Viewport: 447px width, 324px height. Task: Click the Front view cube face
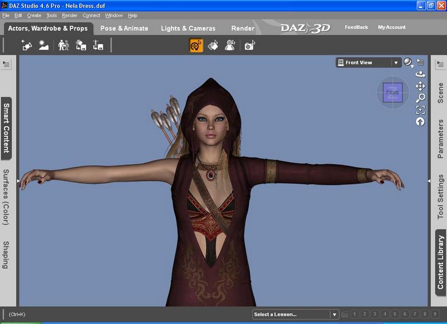point(393,93)
